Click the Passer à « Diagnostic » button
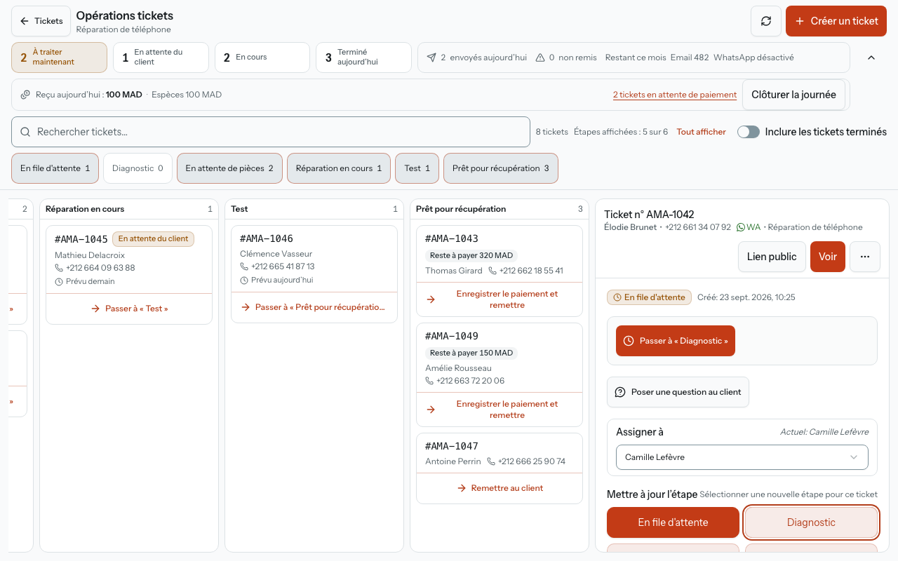This screenshot has height=561, width=898. (x=676, y=341)
